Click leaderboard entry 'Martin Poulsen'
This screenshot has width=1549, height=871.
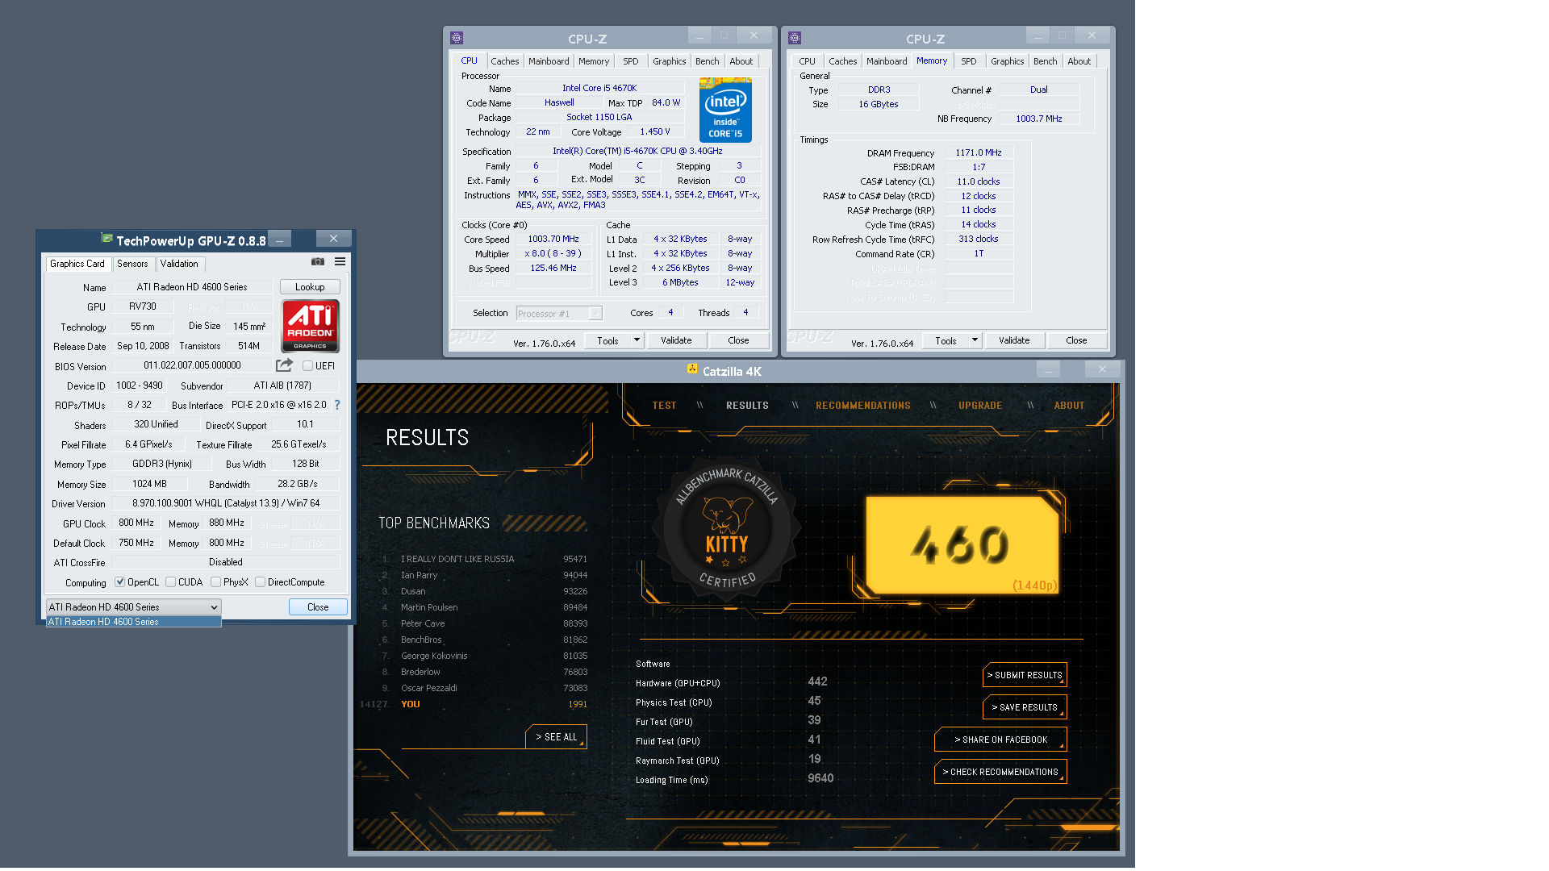(429, 607)
